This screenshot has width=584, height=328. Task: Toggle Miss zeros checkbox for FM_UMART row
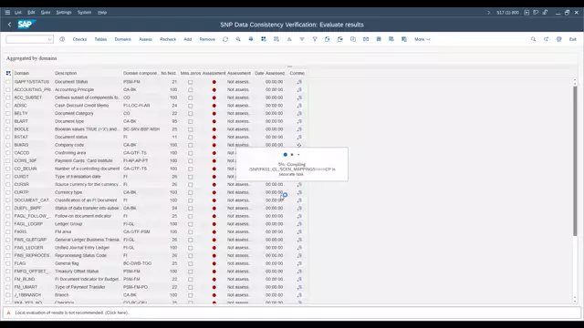pyautogui.click(x=191, y=287)
